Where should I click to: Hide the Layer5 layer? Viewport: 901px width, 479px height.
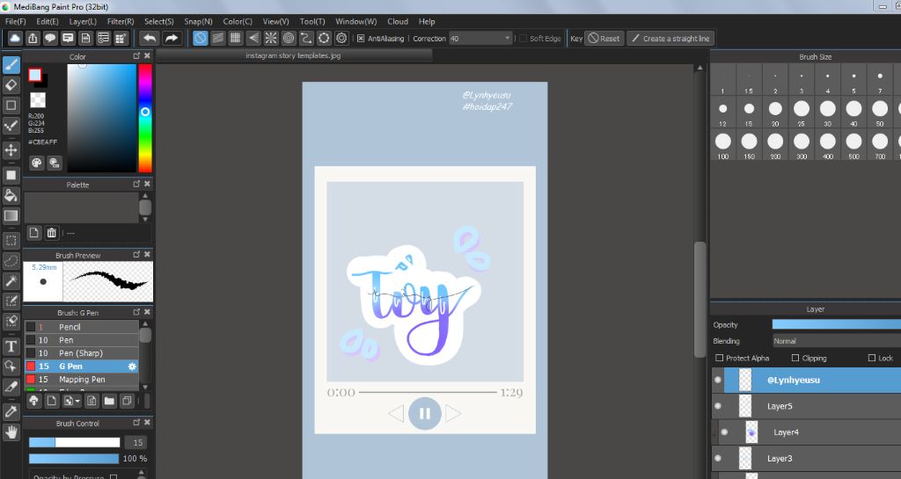(718, 406)
